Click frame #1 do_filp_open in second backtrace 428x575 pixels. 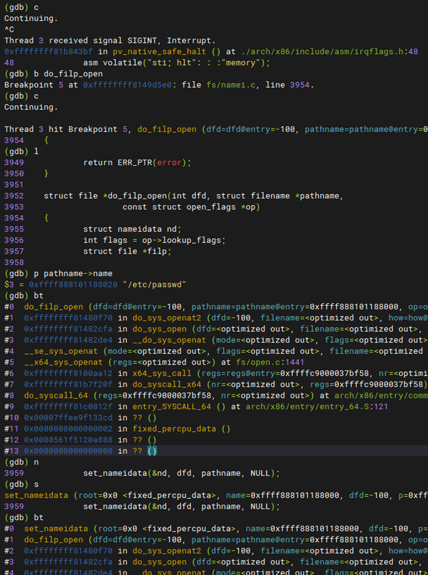point(216,539)
